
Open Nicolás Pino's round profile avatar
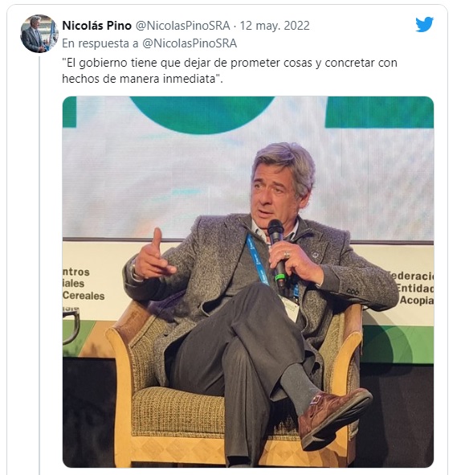39,34
